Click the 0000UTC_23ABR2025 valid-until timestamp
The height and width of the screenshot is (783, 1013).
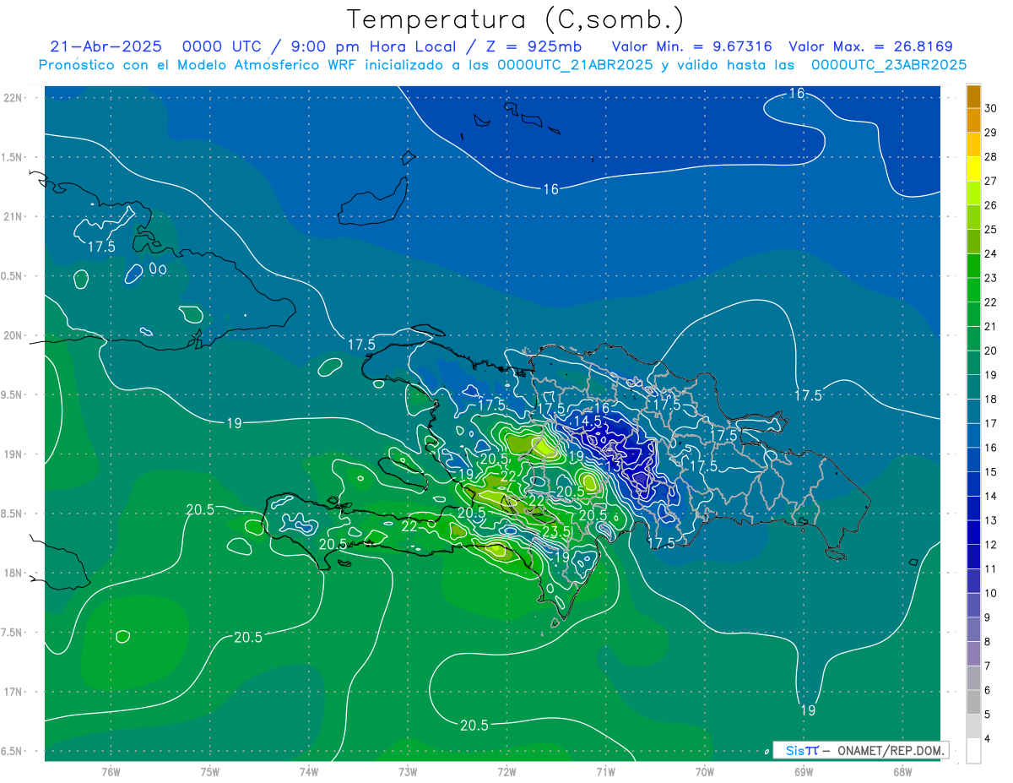click(x=889, y=65)
